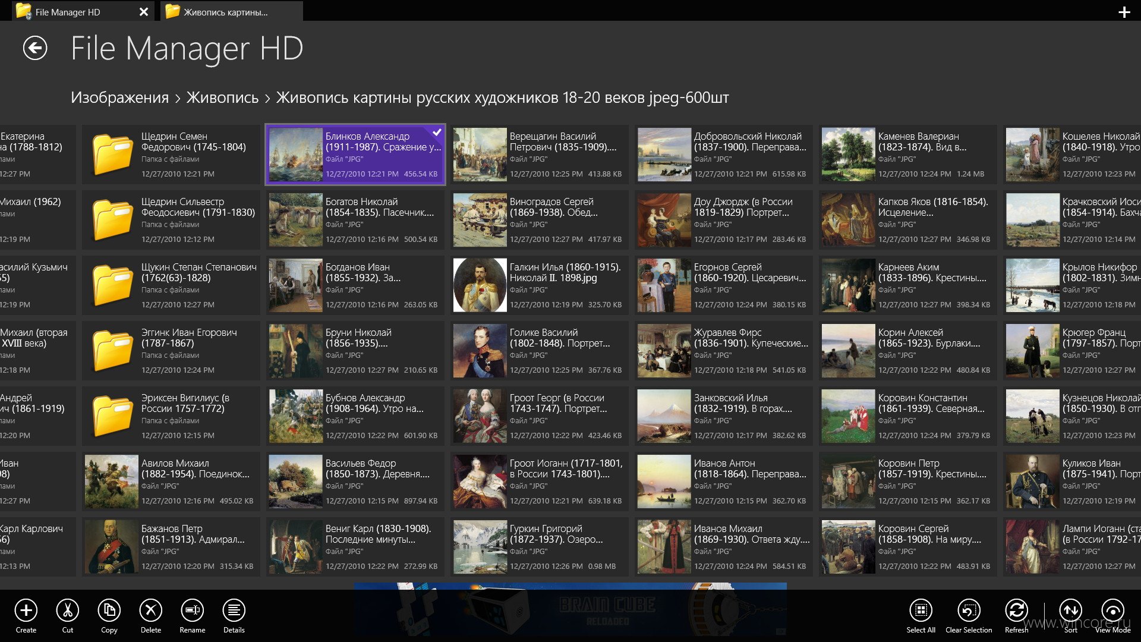This screenshot has width=1141, height=642.
Task: Select Авилов Михаил Поединок image
Action: (x=171, y=481)
